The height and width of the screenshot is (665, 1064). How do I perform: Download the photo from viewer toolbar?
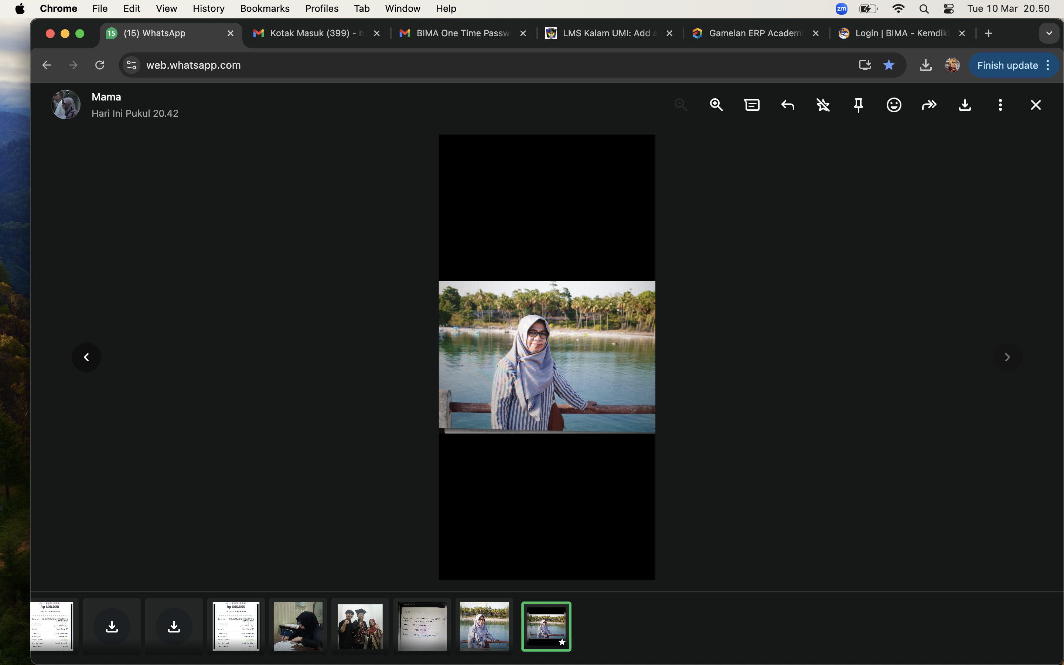(965, 105)
